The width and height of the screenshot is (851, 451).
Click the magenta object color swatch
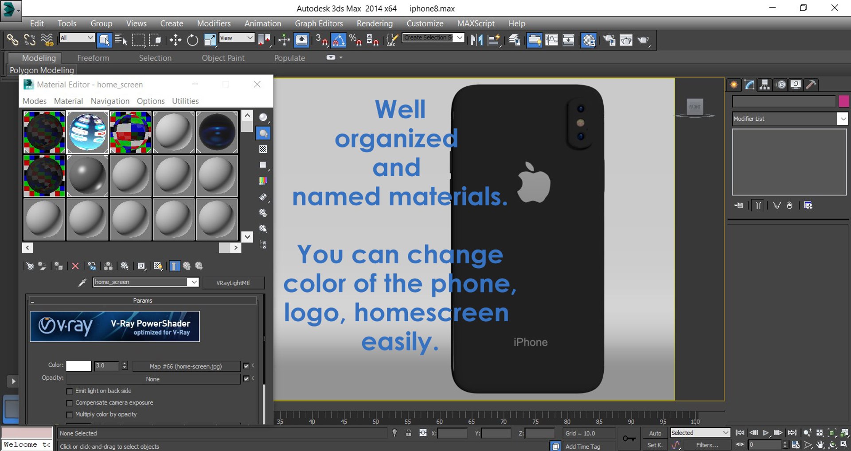(x=843, y=101)
